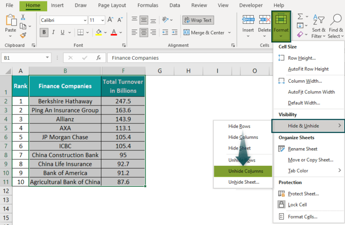
Task: Expand font color dropdown arrow
Action: (121, 32)
